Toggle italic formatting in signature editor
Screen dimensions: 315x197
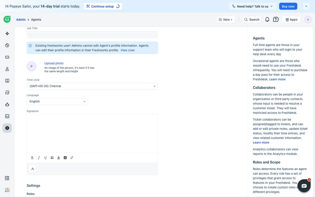click(x=39, y=158)
